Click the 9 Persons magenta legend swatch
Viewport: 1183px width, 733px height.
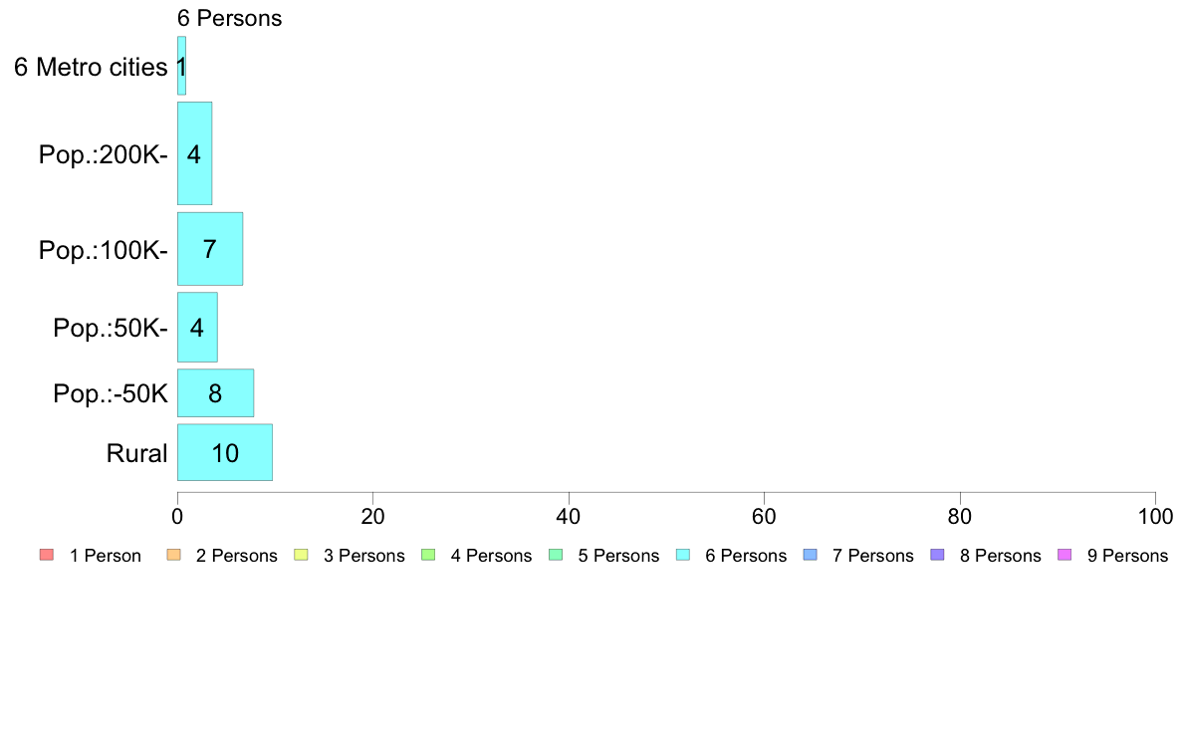[x=1065, y=555]
